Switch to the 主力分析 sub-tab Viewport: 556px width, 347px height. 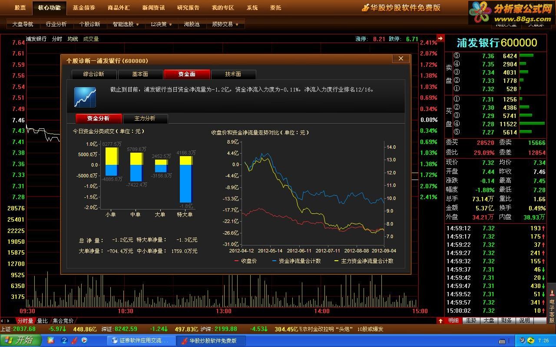[x=145, y=118]
